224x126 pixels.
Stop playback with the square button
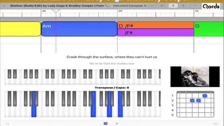point(106,124)
